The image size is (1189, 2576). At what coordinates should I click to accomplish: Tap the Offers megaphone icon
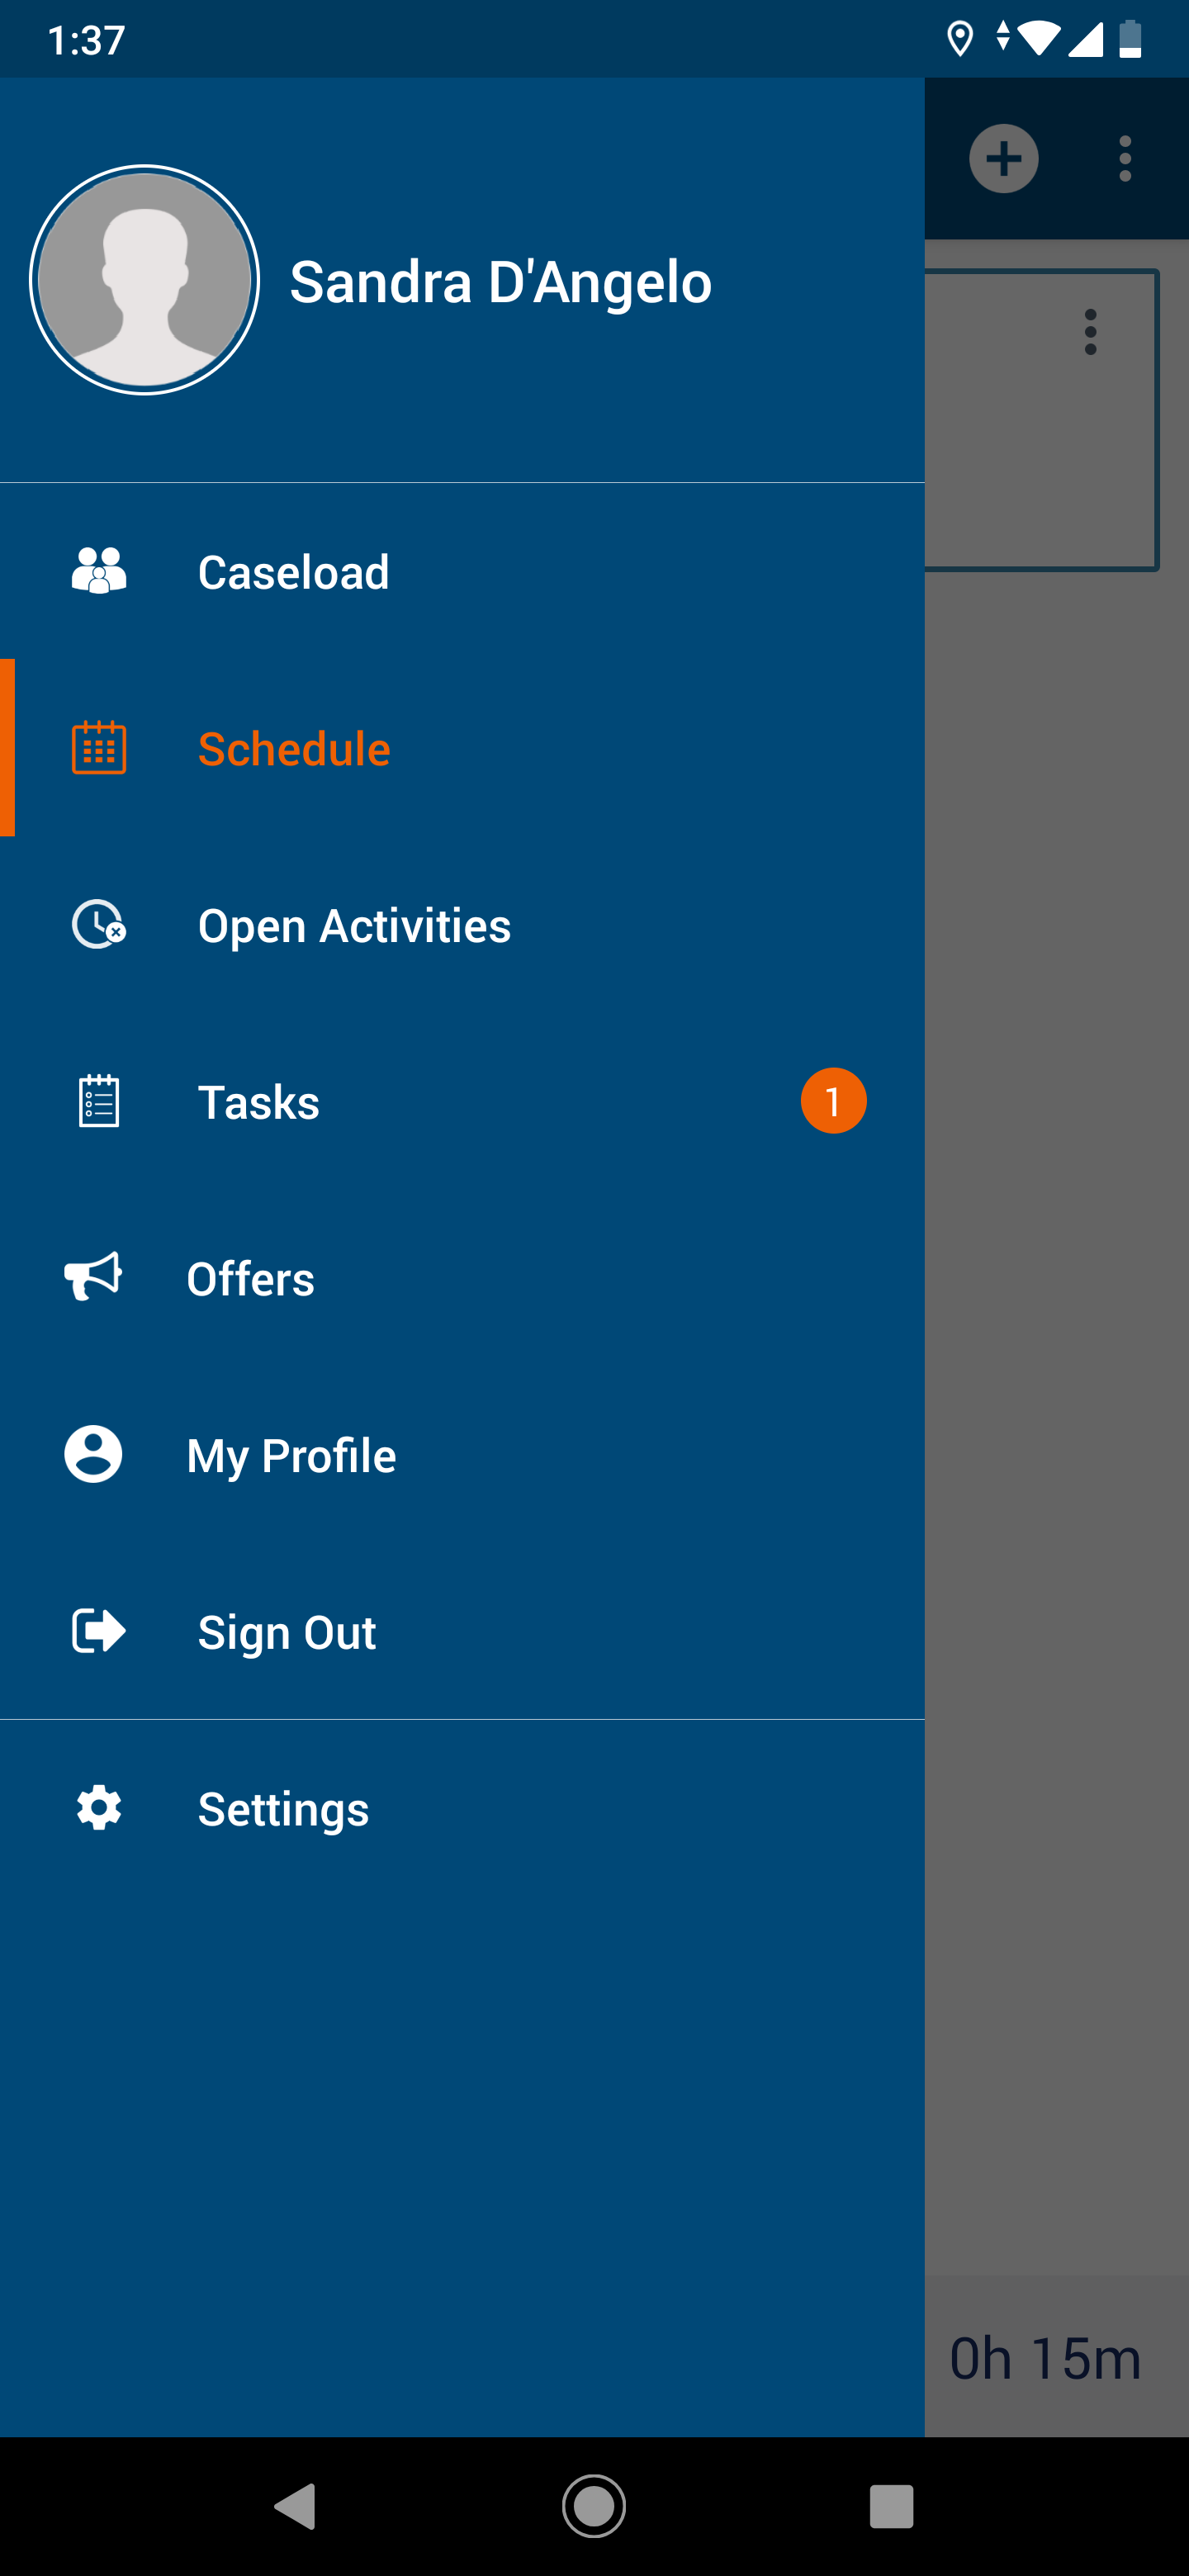[x=93, y=1277]
